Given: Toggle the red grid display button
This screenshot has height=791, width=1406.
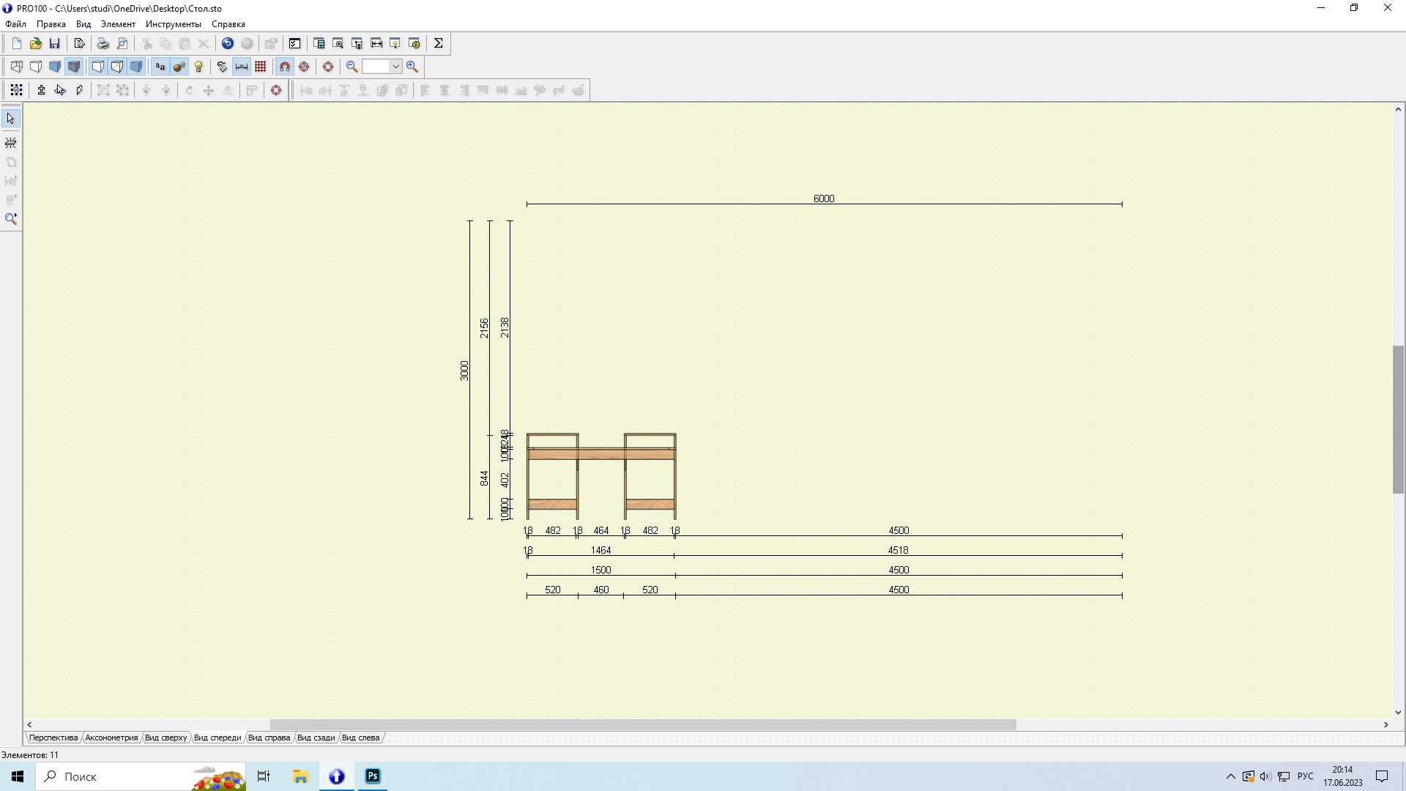Looking at the screenshot, I should pyautogui.click(x=261, y=67).
